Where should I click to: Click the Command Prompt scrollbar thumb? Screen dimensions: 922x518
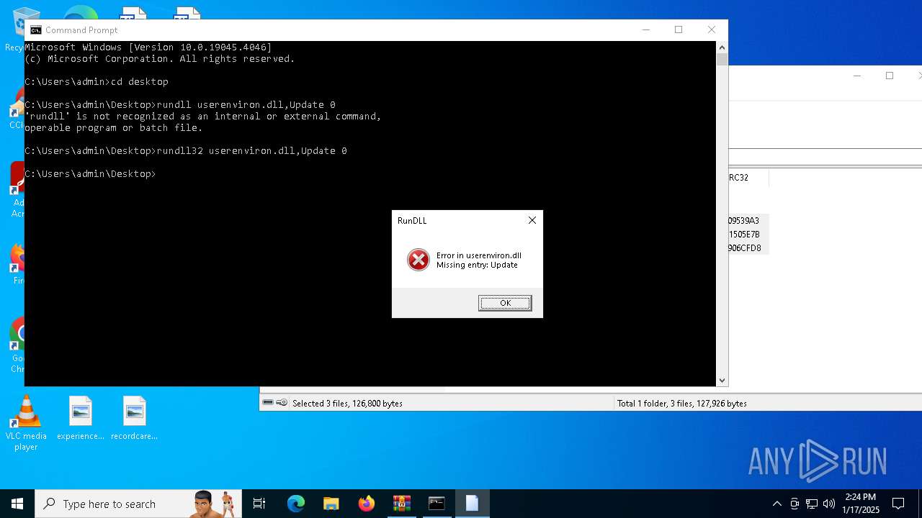coord(722,60)
